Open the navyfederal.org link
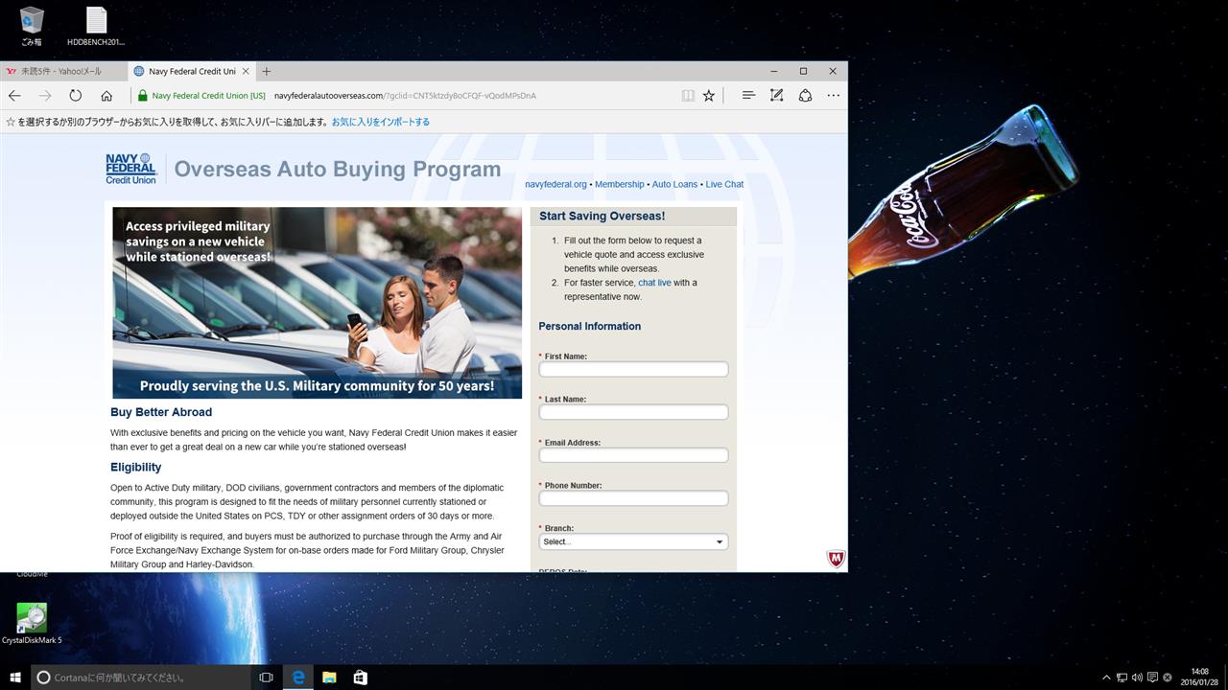This screenshot has width=1228, height=690. click(x=555, y=184)
